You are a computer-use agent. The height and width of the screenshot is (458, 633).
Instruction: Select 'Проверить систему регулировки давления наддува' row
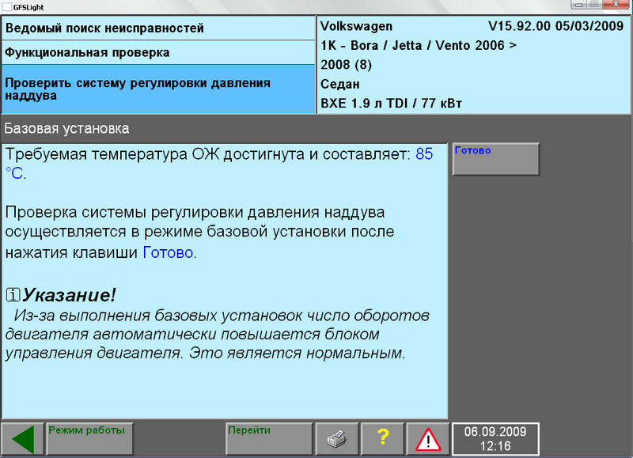click(x=158, y=89)
